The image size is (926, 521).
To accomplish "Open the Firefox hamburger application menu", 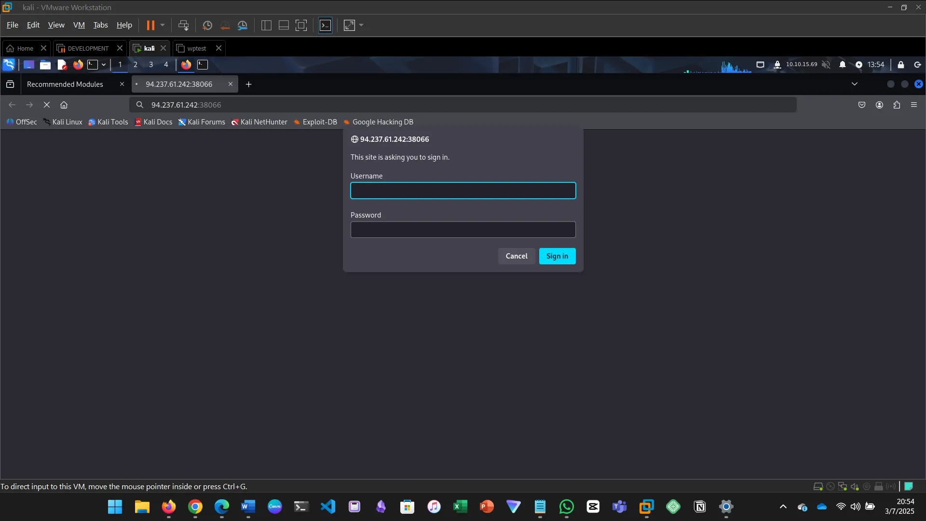I will click(914, 105).
